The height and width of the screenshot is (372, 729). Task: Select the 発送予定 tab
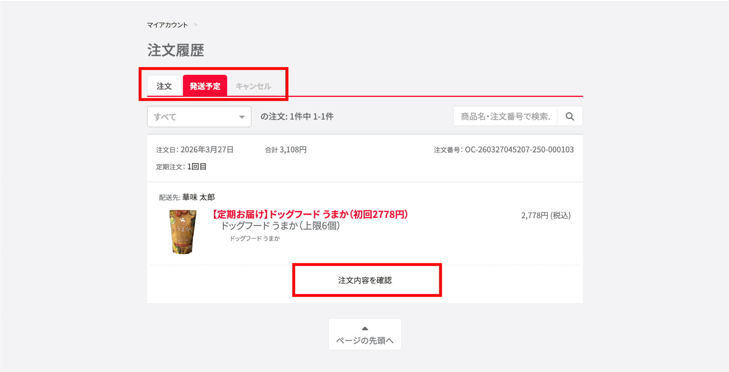point(205,86)
